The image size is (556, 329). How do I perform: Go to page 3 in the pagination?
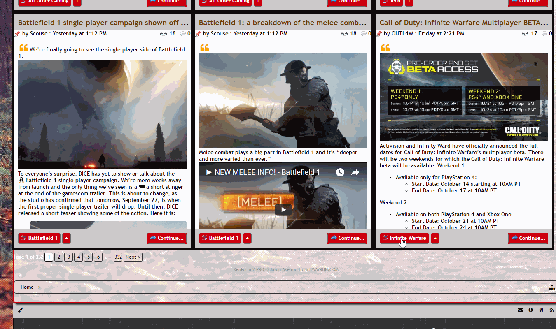coord(68,257)
